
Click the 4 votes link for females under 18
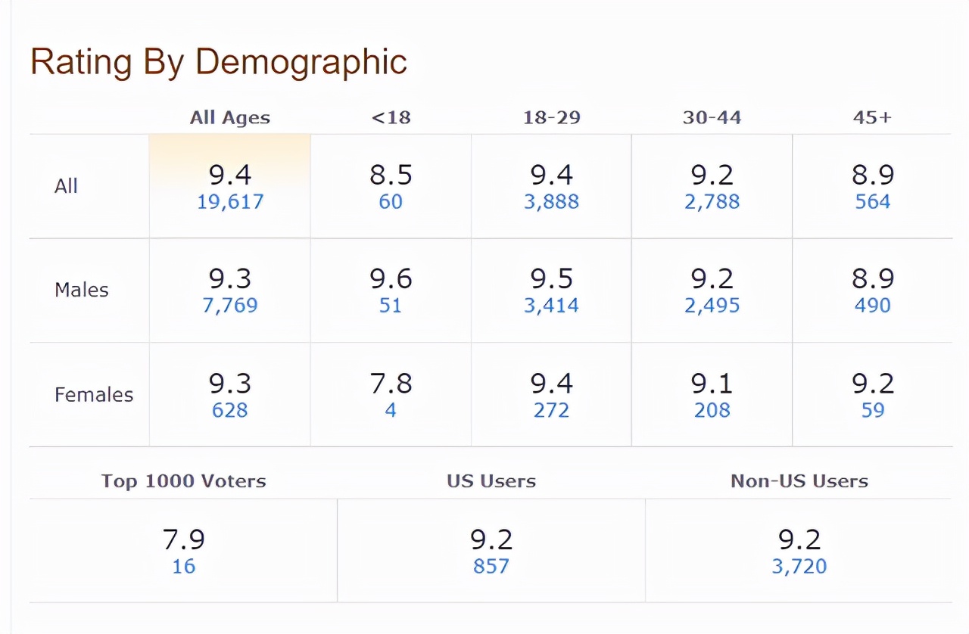point(391,410)
